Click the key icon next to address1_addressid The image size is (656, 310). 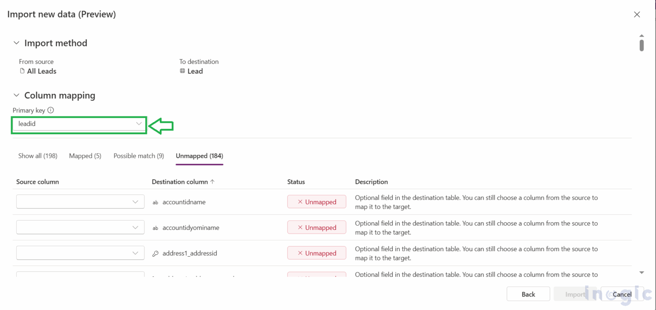(x=155, y=253)
